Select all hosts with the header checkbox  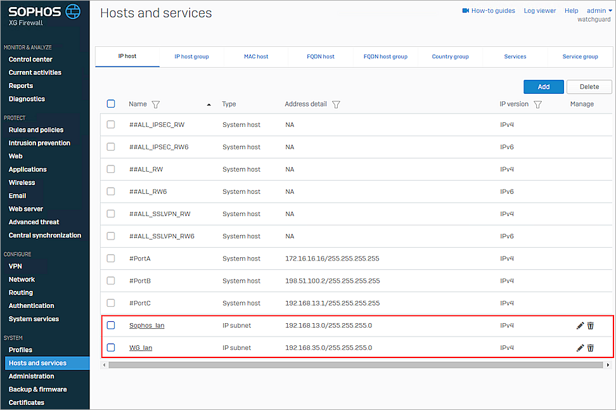point(111,103)
